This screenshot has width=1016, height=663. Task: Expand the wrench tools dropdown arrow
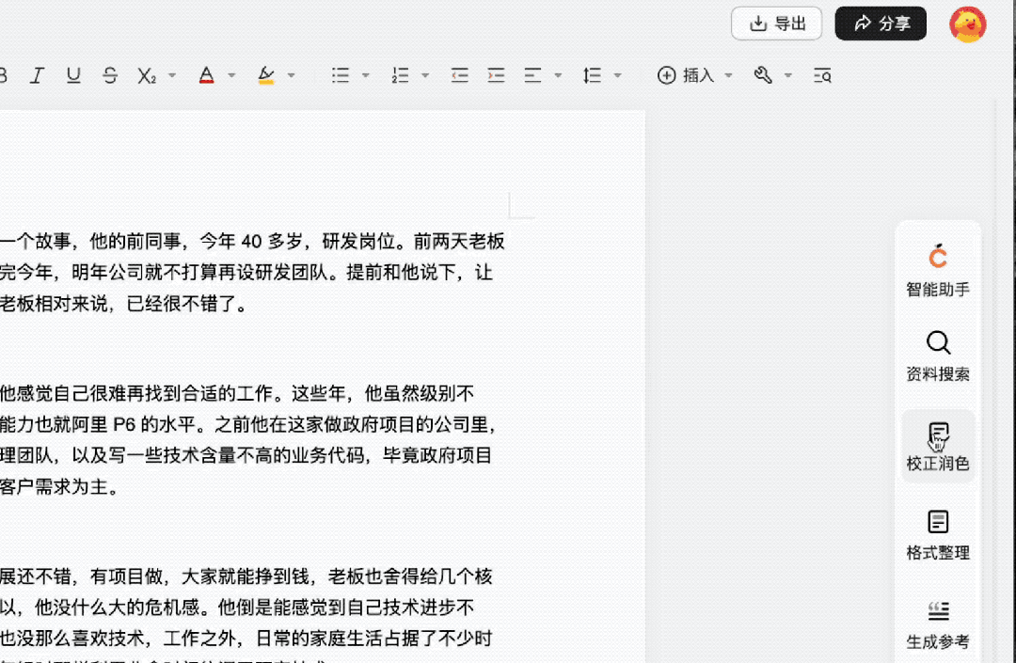point(788,76)
